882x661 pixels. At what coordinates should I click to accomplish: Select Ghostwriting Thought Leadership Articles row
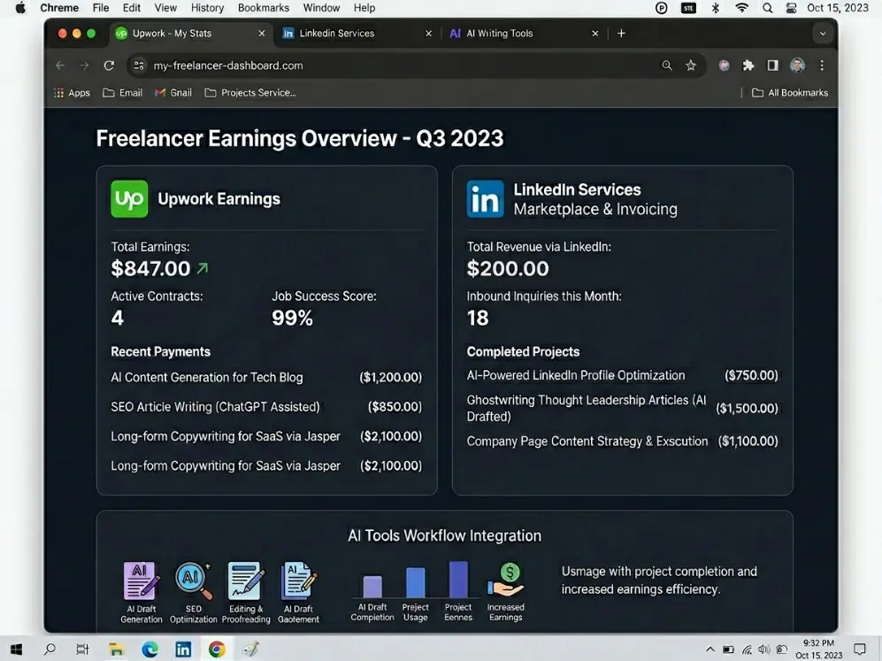[622, 409]
